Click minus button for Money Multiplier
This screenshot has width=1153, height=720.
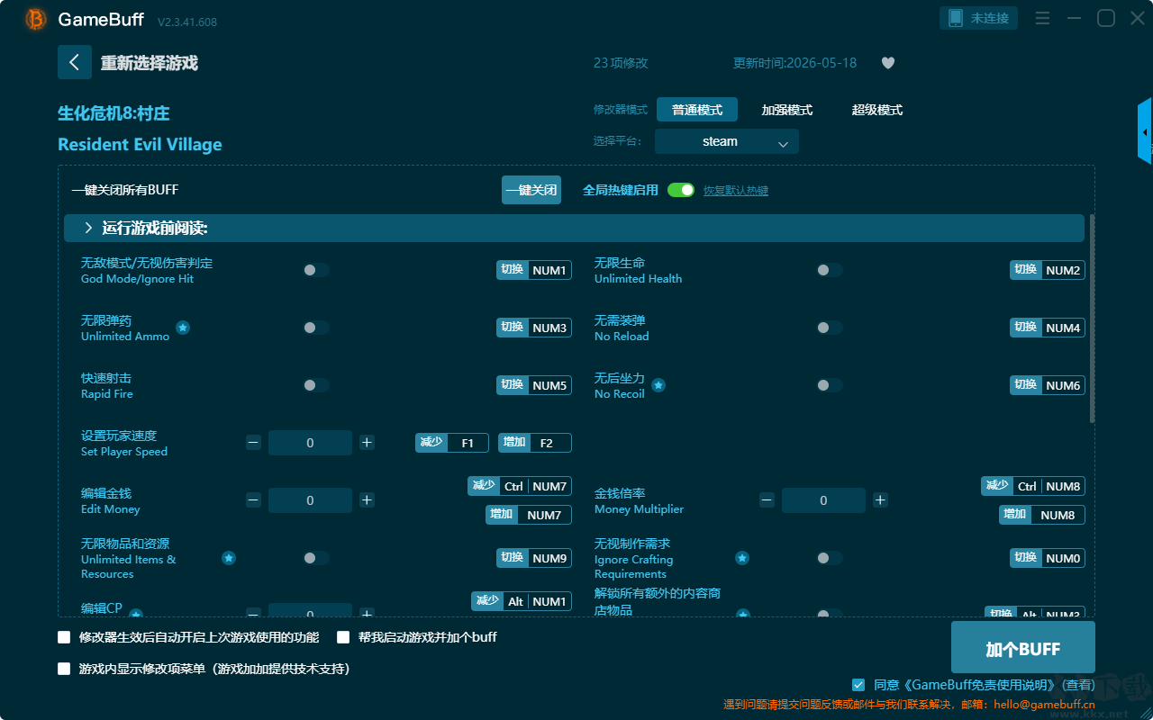coord(767,500)
